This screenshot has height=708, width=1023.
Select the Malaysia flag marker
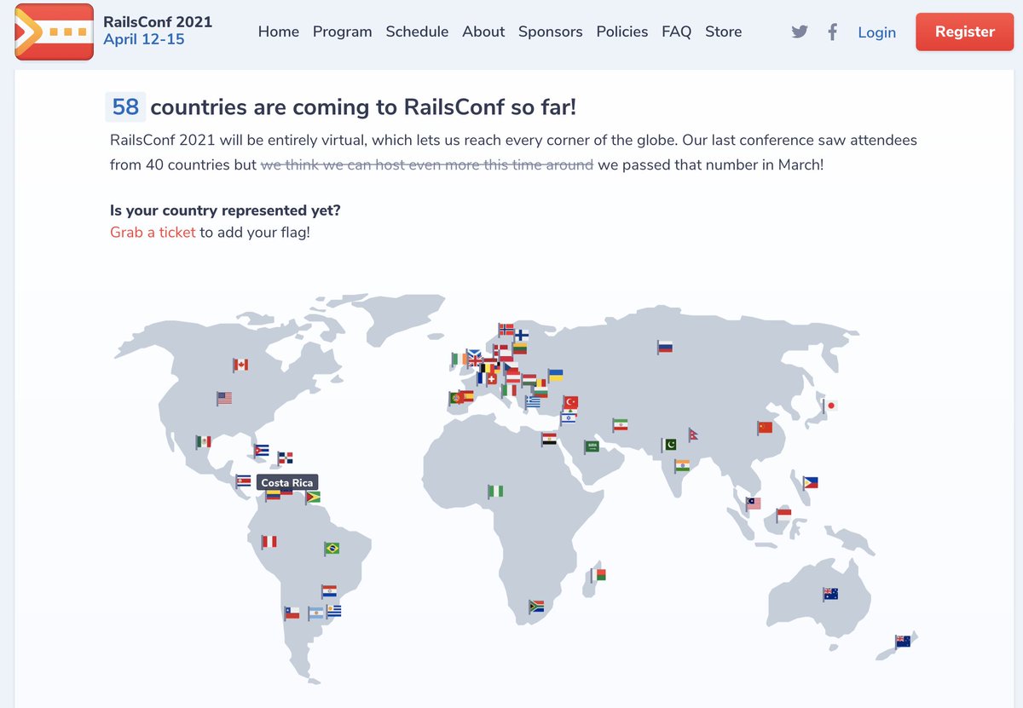click(x=753, y=504)
